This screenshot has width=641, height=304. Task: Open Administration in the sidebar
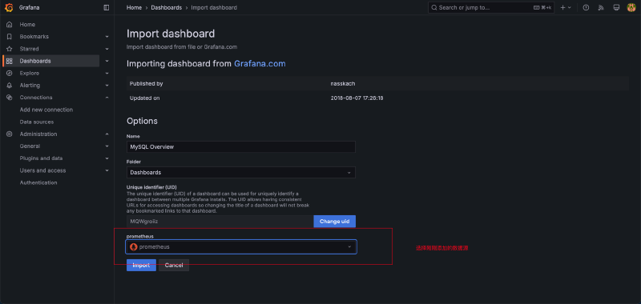(38, 134)
